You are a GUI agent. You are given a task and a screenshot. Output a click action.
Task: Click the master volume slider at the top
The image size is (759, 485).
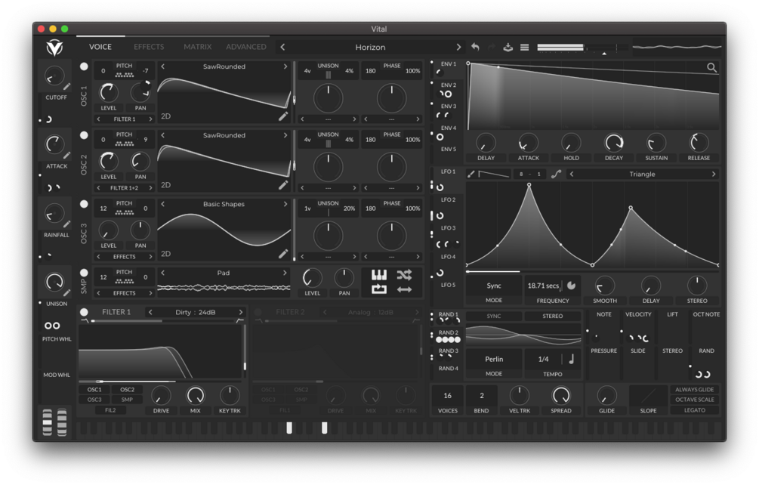[563, 46]
